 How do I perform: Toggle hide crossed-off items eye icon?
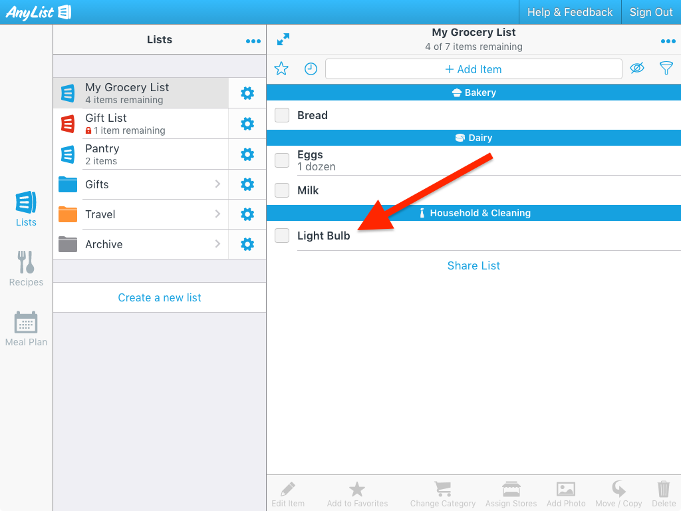click(637, 68)
